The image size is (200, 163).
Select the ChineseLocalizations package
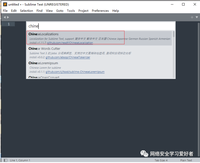99,38
